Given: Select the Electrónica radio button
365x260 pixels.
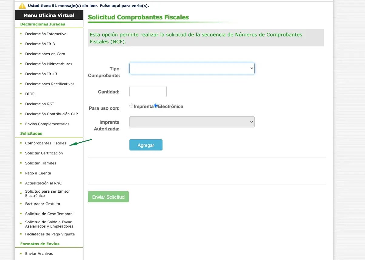Looking at the screenshot, I should tap(156, 106).
